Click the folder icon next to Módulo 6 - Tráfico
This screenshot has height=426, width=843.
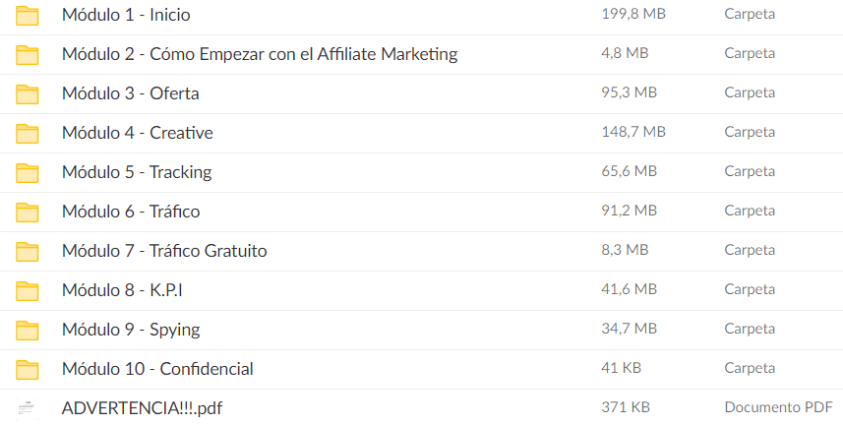tap(28, 212)
